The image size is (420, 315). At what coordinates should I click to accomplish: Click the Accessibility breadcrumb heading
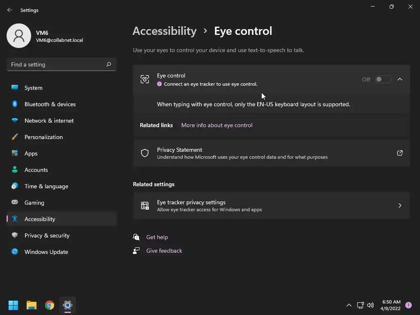click(x=164, y=31)
